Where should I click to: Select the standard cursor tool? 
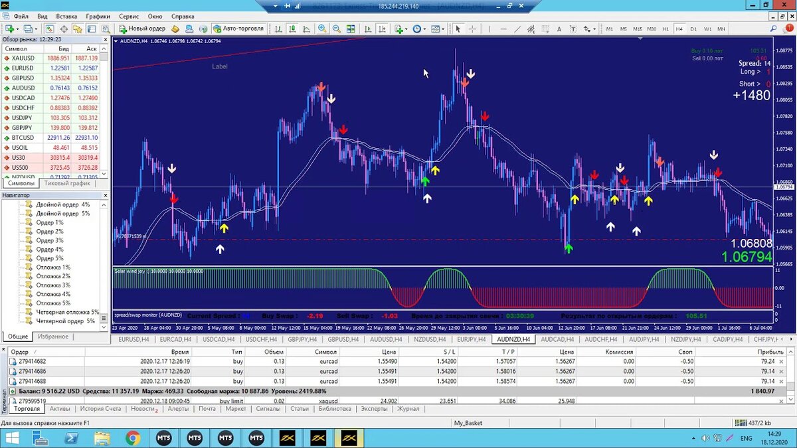pos(458,29)
